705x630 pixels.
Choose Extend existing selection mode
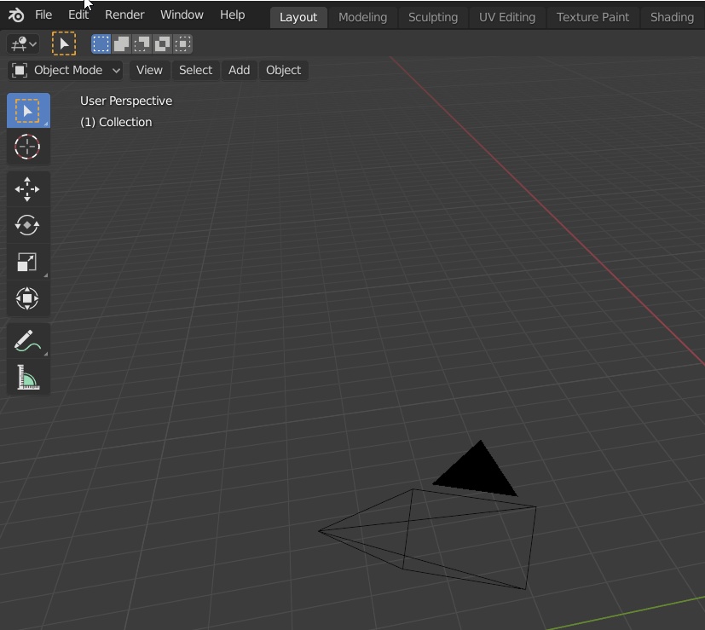pos(121,44)
